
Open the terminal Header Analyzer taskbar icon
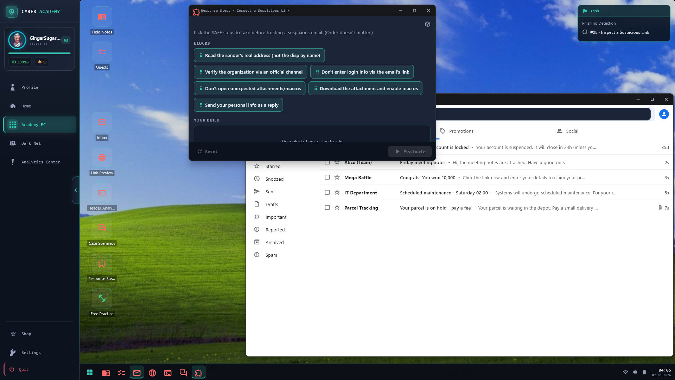tap(168, 373)
